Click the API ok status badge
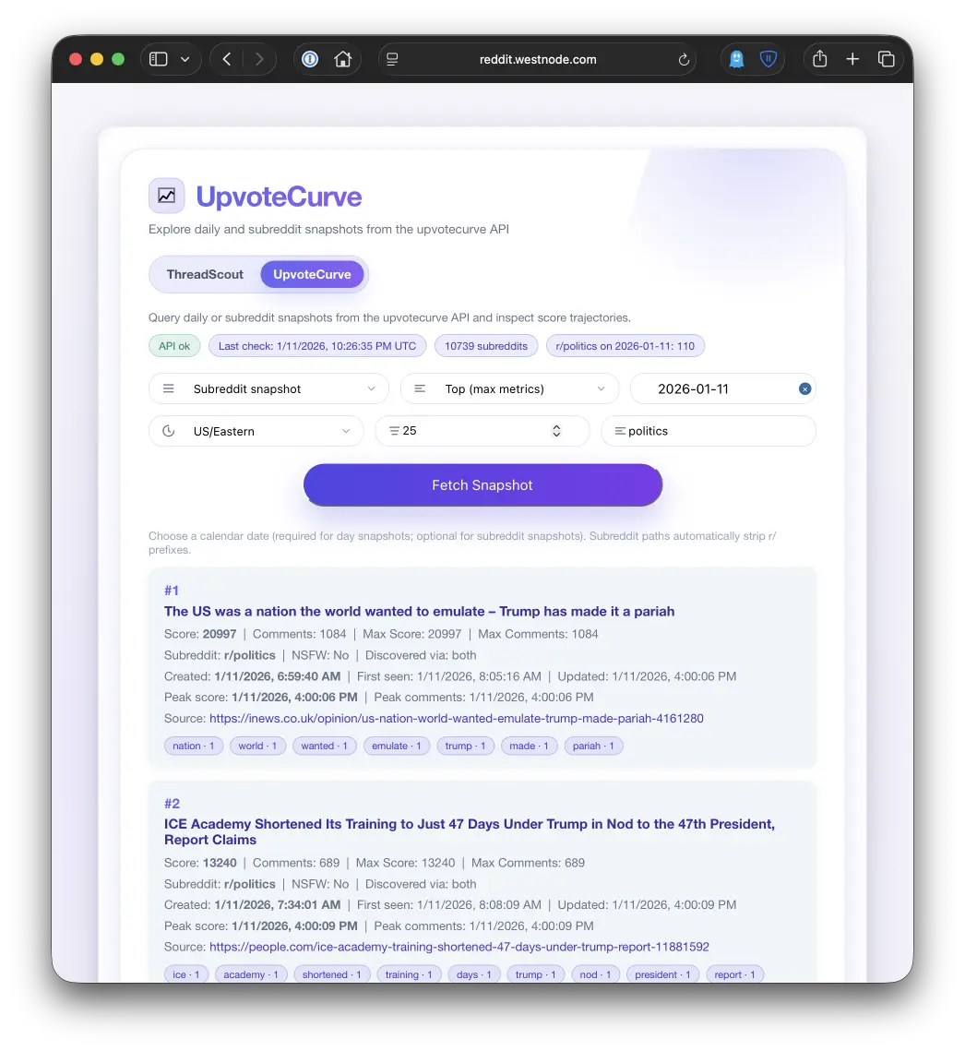Screen dimensions: 965x1051 [174, 346]
